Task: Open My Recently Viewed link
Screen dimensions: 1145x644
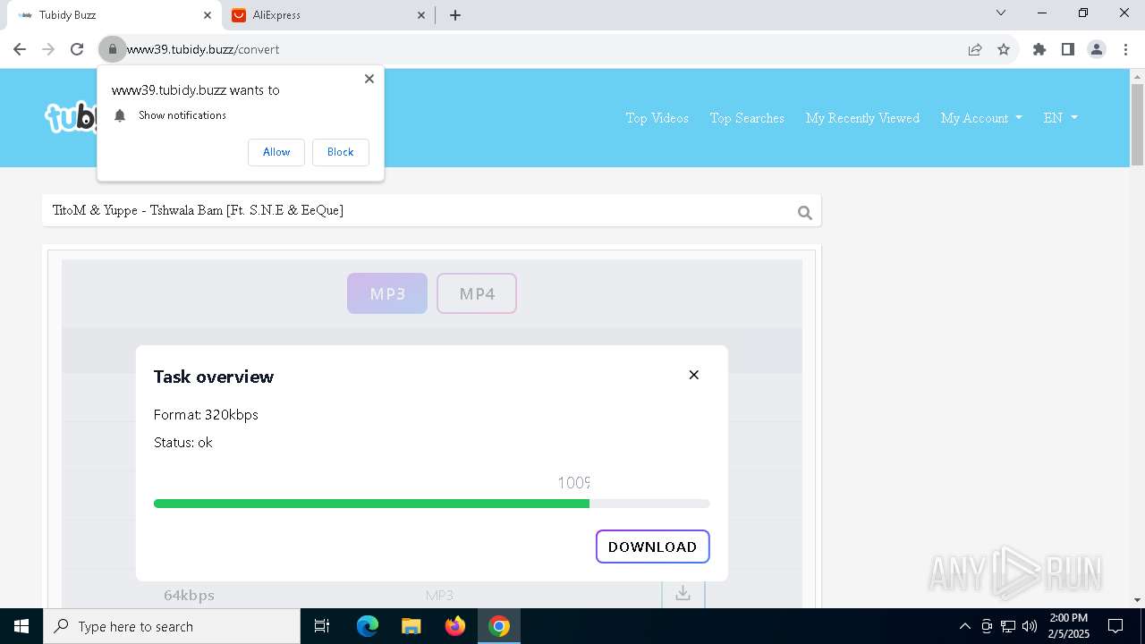Action: 862,118
